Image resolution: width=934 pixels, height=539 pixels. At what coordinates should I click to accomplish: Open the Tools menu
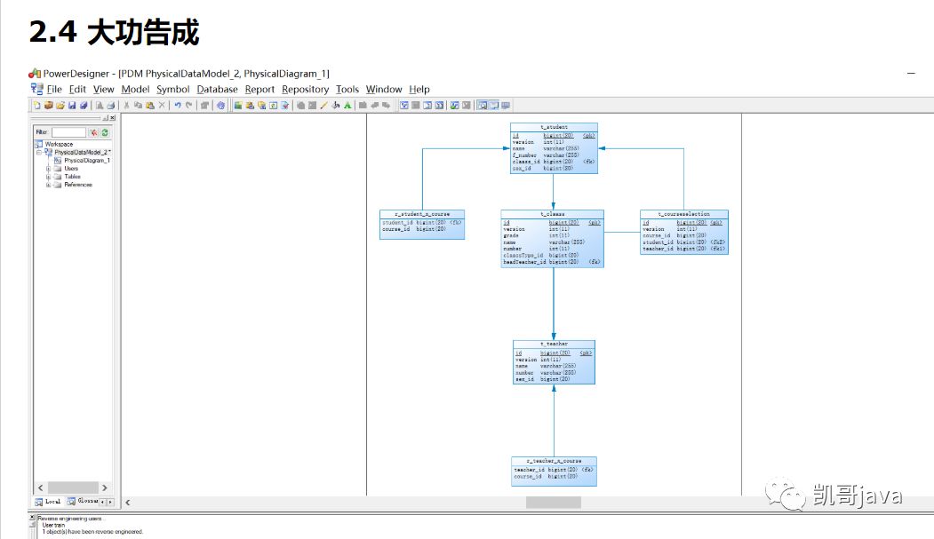(347, 89)
